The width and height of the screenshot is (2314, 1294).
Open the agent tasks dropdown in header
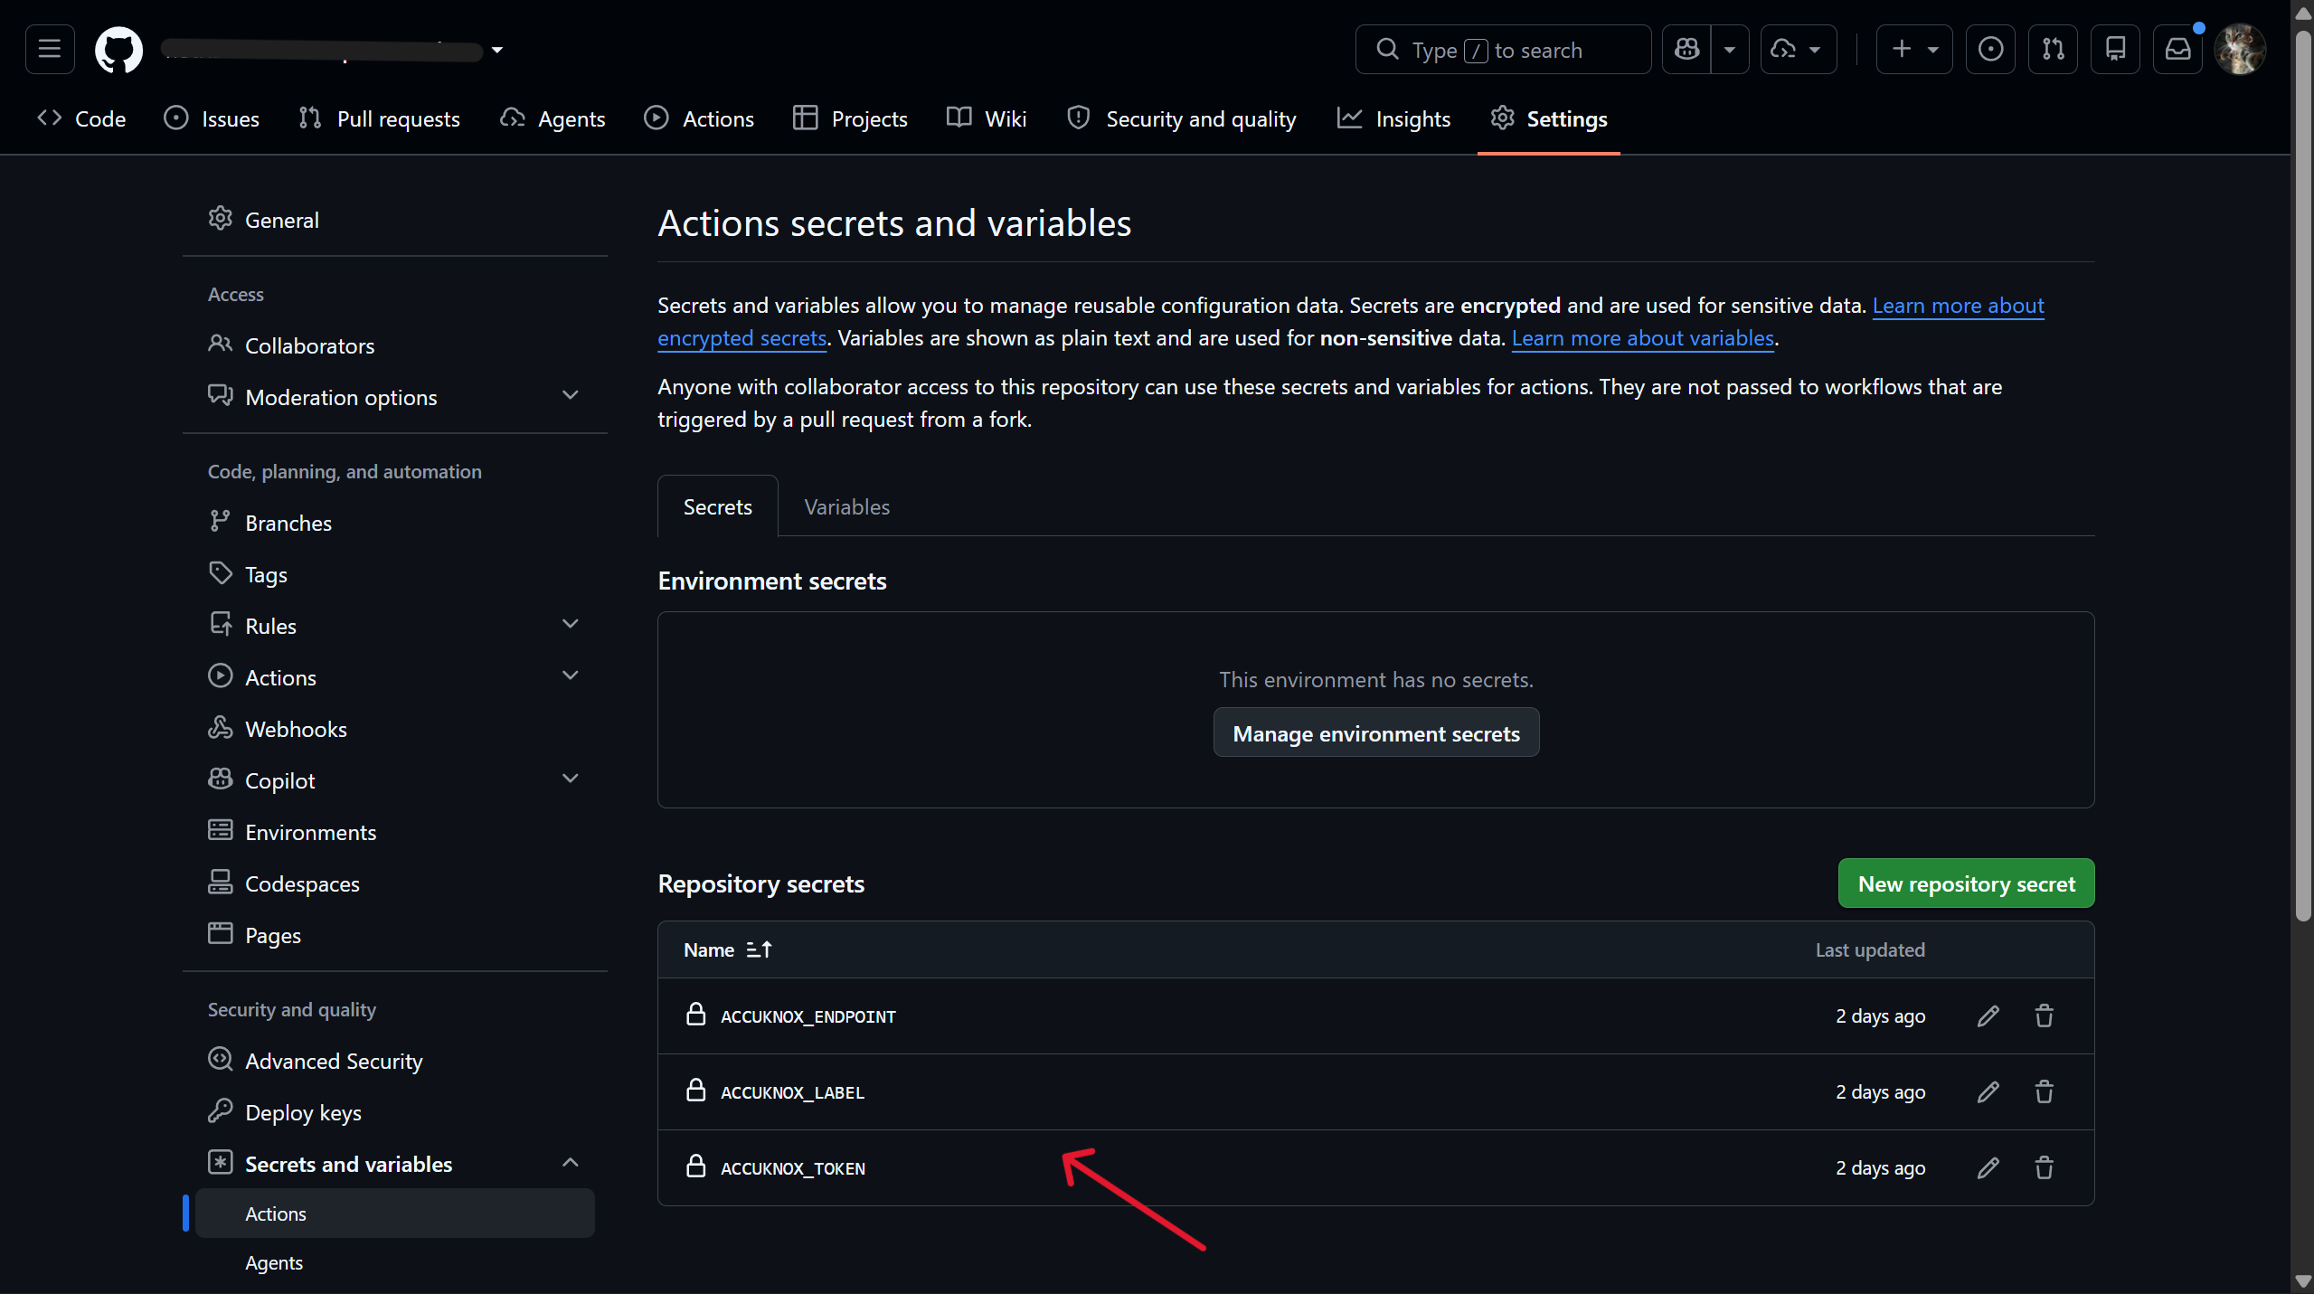[x=1798, y=49]
